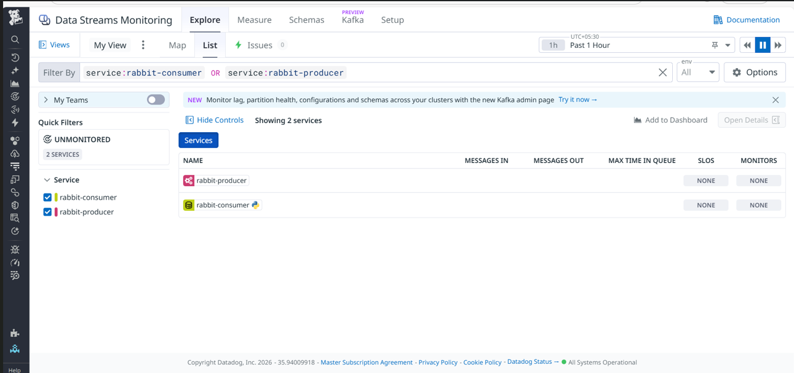This screenshot has width=794, height=373.
Task: Uncheck the rabbit-consumer service checkbox
Action: pos(47,197)
